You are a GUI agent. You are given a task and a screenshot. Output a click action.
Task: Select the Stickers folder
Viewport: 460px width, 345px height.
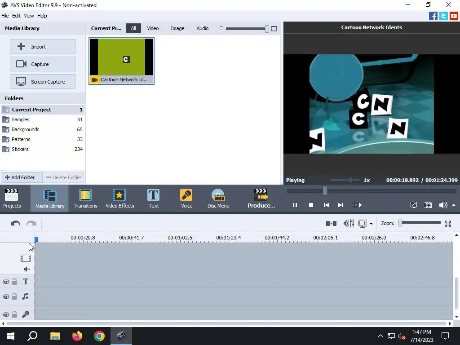click(43, 149)
